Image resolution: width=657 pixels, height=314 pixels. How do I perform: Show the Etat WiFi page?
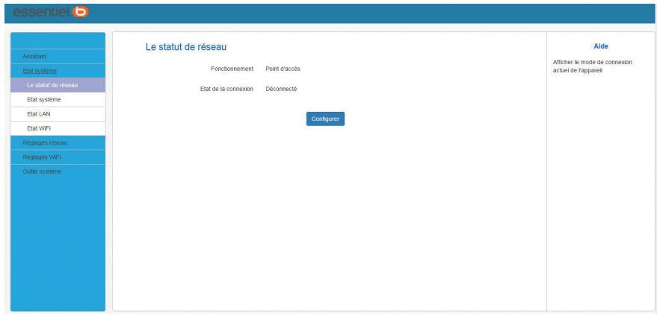point(39,128)
